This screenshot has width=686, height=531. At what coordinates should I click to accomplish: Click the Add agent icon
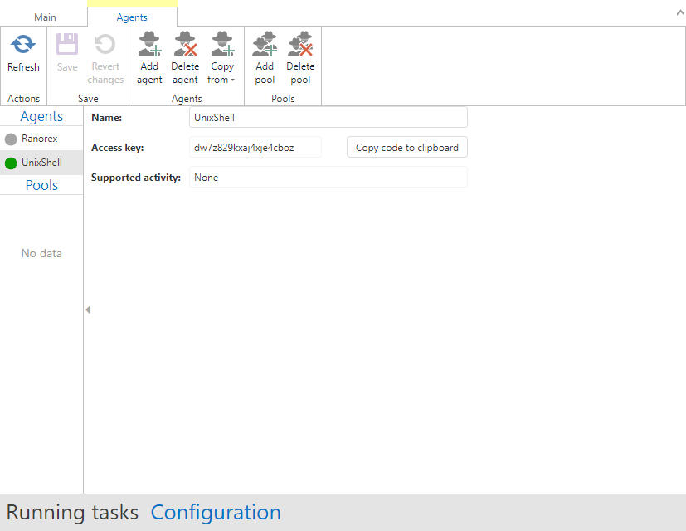pos(149,44)
